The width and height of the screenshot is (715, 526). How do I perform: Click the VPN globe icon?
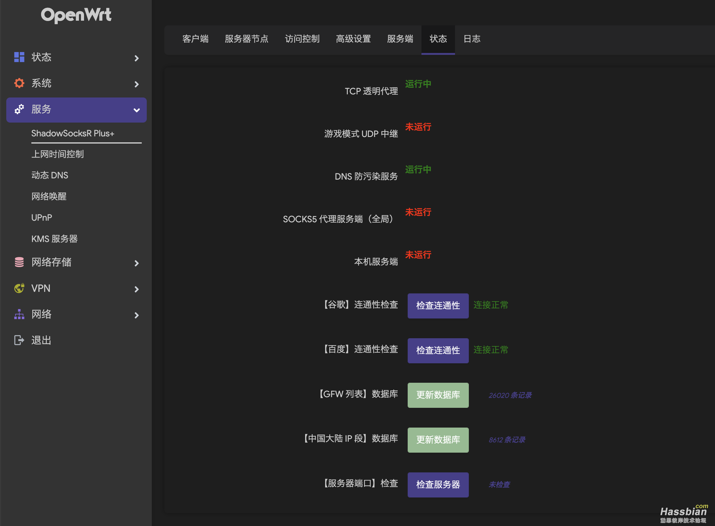[x=19, y=288]
